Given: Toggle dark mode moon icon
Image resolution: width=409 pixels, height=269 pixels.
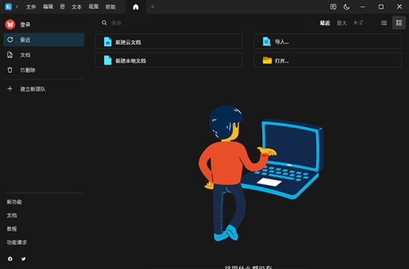Looking at the screenshot, I should (x=347, y=7).
